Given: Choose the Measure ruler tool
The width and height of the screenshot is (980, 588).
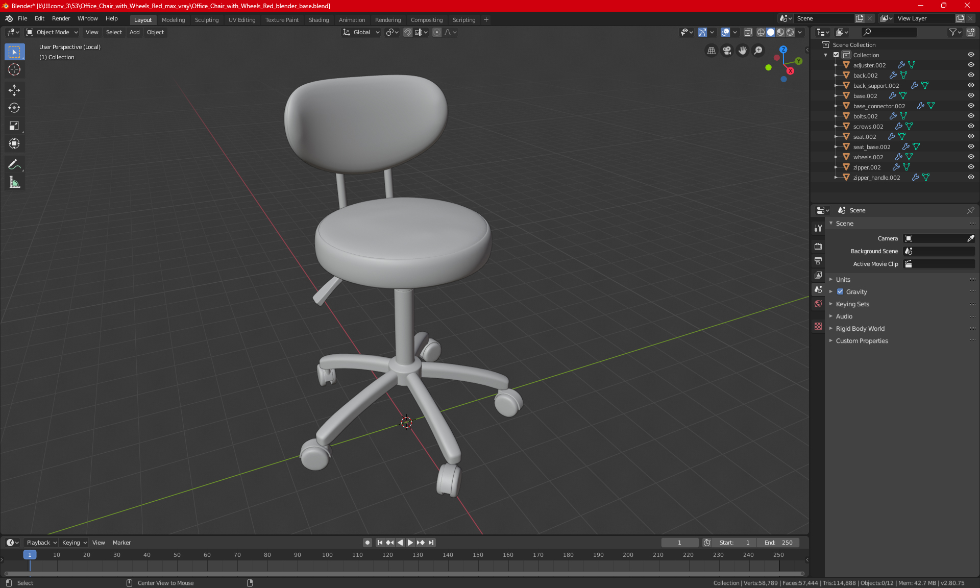Looking at the screenshot, I should [14, 182].
